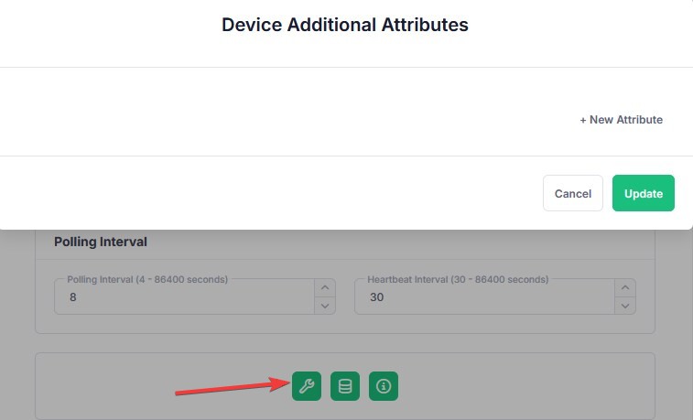Decrease Polling Interval with the down arrow

pyautogui.click(x=325, y=307)
